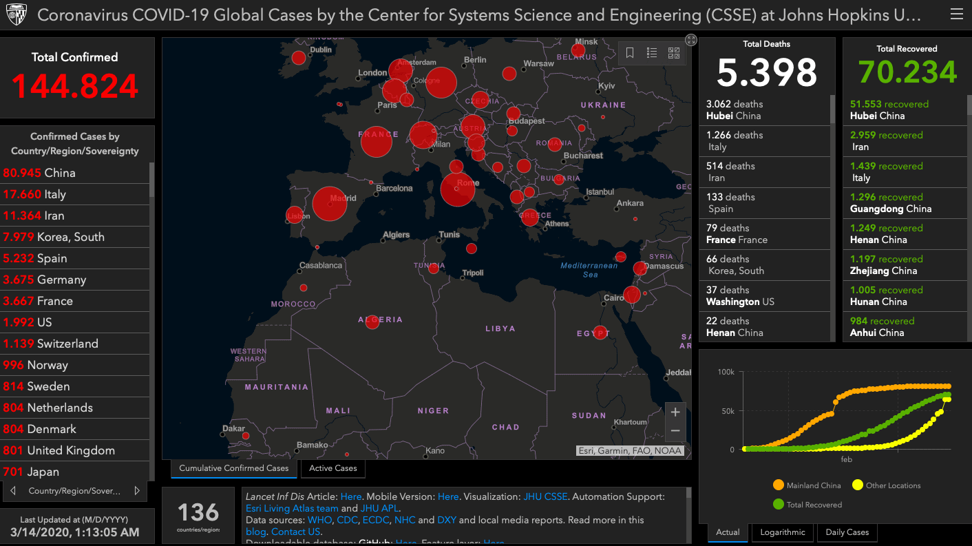Select '701 Japan' in the country list

coord(75,472)
